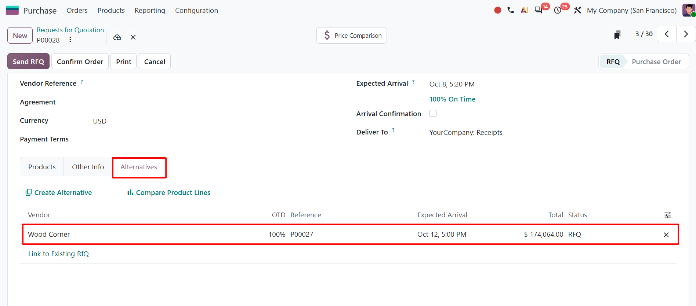Click the Print button
Viewport: 696px width, 306px height.
tap(124, 62)
